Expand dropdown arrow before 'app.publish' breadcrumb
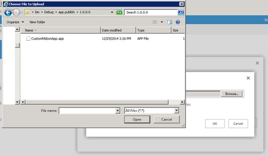Screen dimensions: 268x156 (x=56, y=12)
